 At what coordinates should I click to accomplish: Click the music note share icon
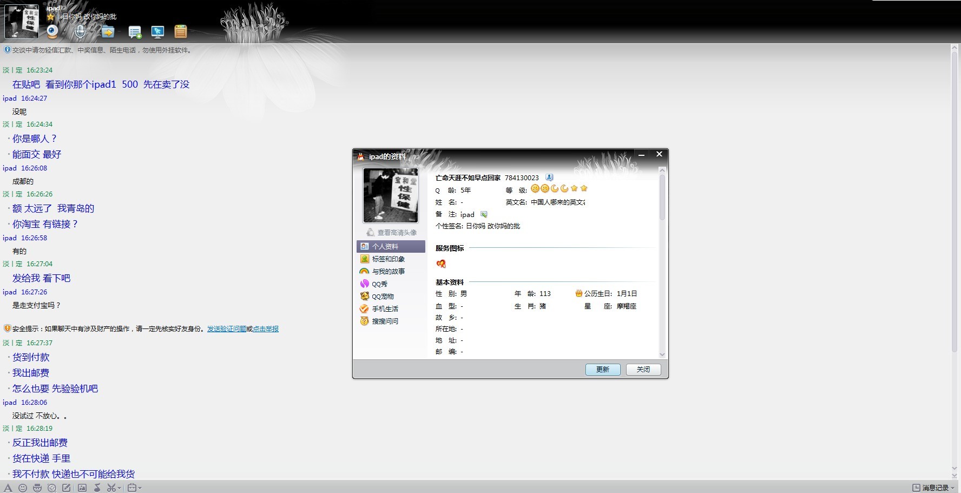click(97, 488)
